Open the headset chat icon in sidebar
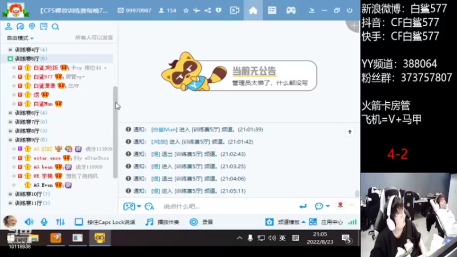The image size is (457, 257). coord(20,26)
